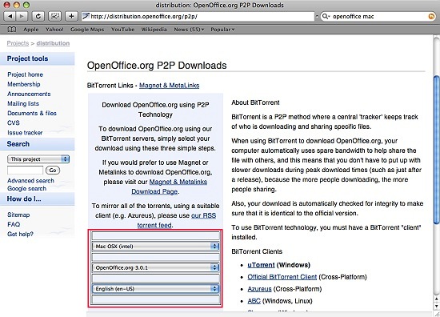Open the Membership sidebar link

(x=24, y=84)
